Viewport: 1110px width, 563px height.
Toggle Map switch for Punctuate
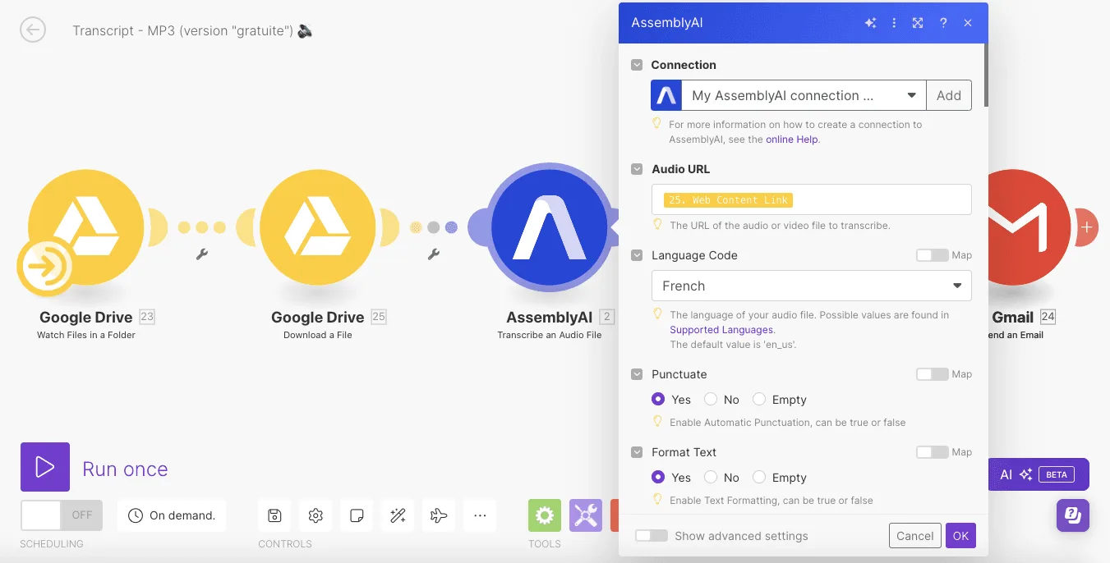pos(932,374)
